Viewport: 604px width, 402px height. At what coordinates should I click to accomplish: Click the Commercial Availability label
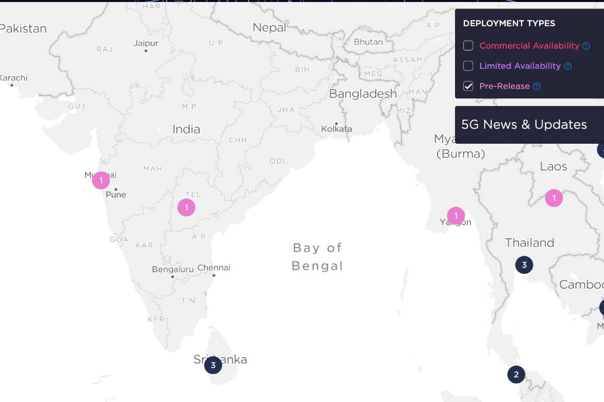click(529, 46)
